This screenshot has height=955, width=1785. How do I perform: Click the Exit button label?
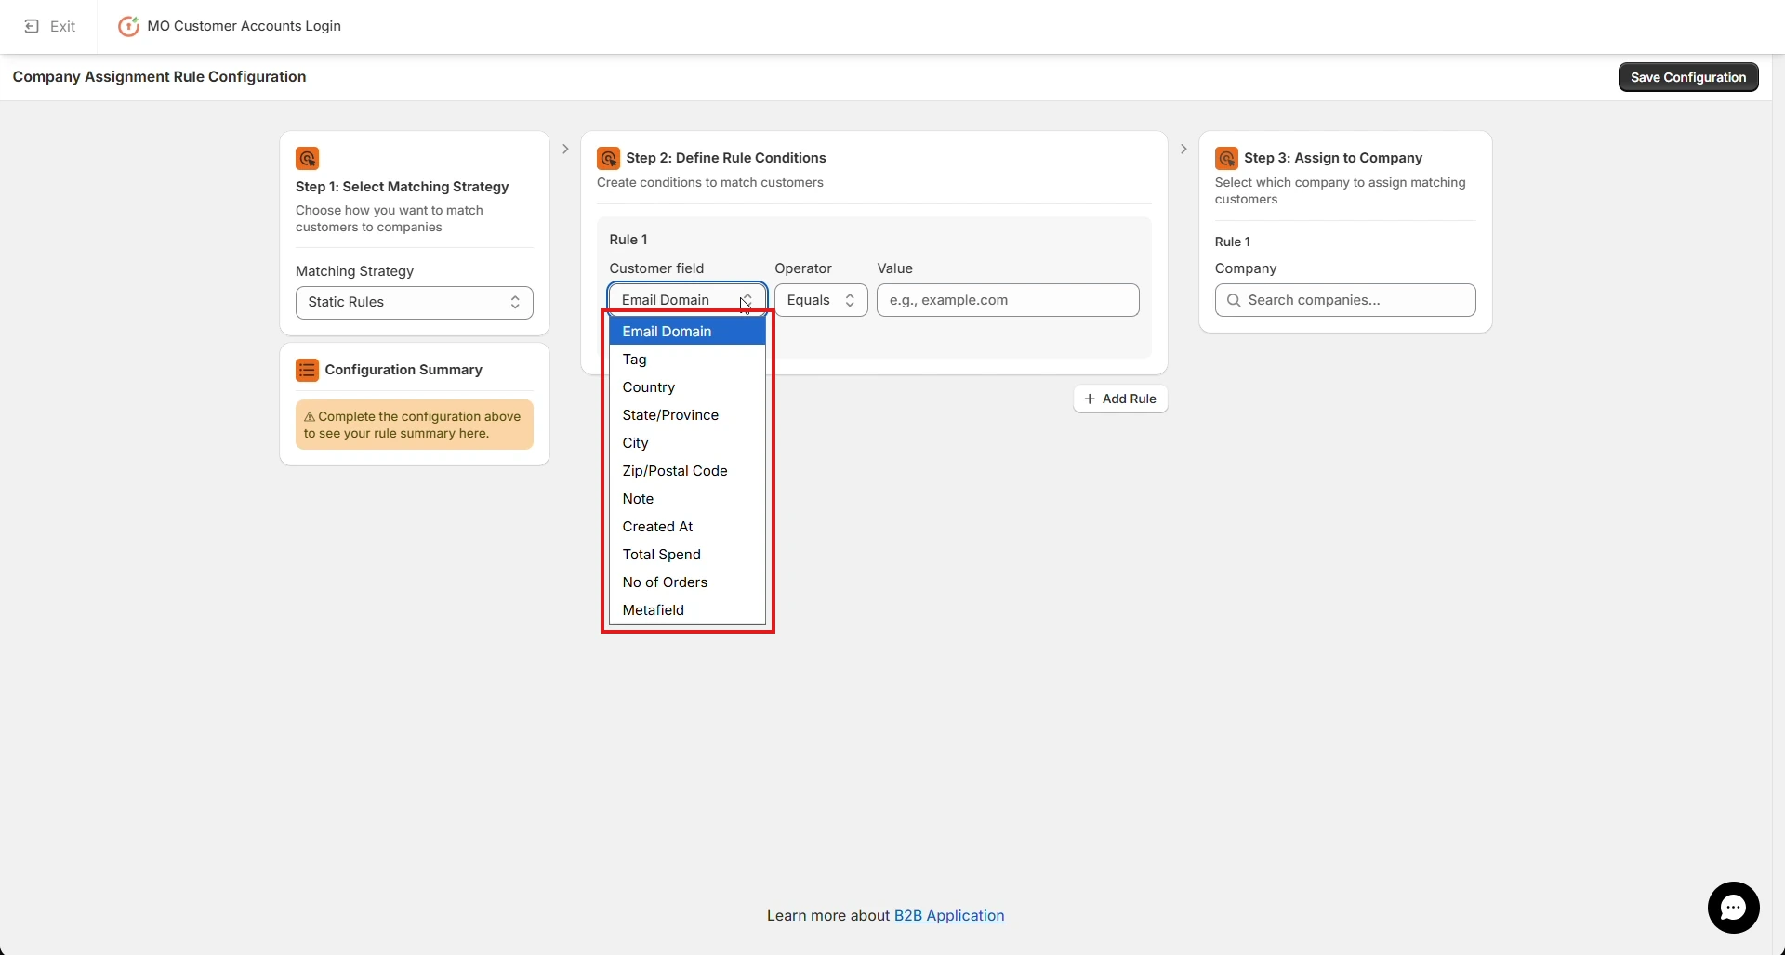[63, 26]
